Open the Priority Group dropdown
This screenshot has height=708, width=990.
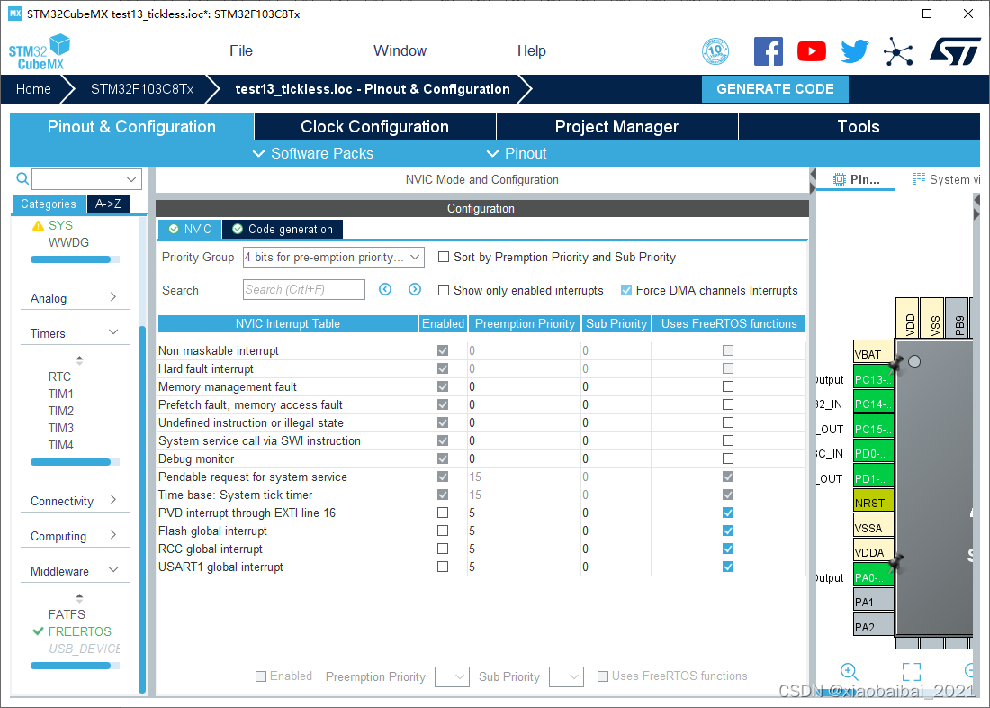click(x=333, y=257)
